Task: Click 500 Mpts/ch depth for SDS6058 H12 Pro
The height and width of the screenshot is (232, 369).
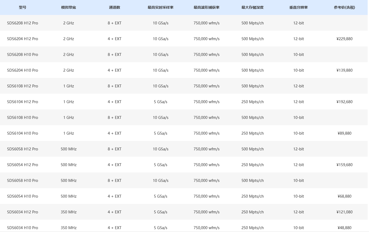Action: 253,149
